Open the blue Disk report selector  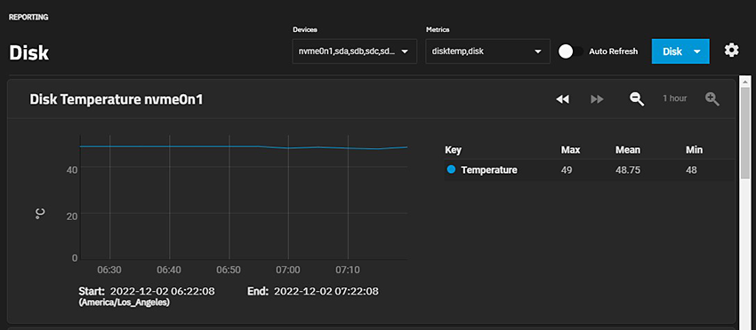[x=680, y=51]
